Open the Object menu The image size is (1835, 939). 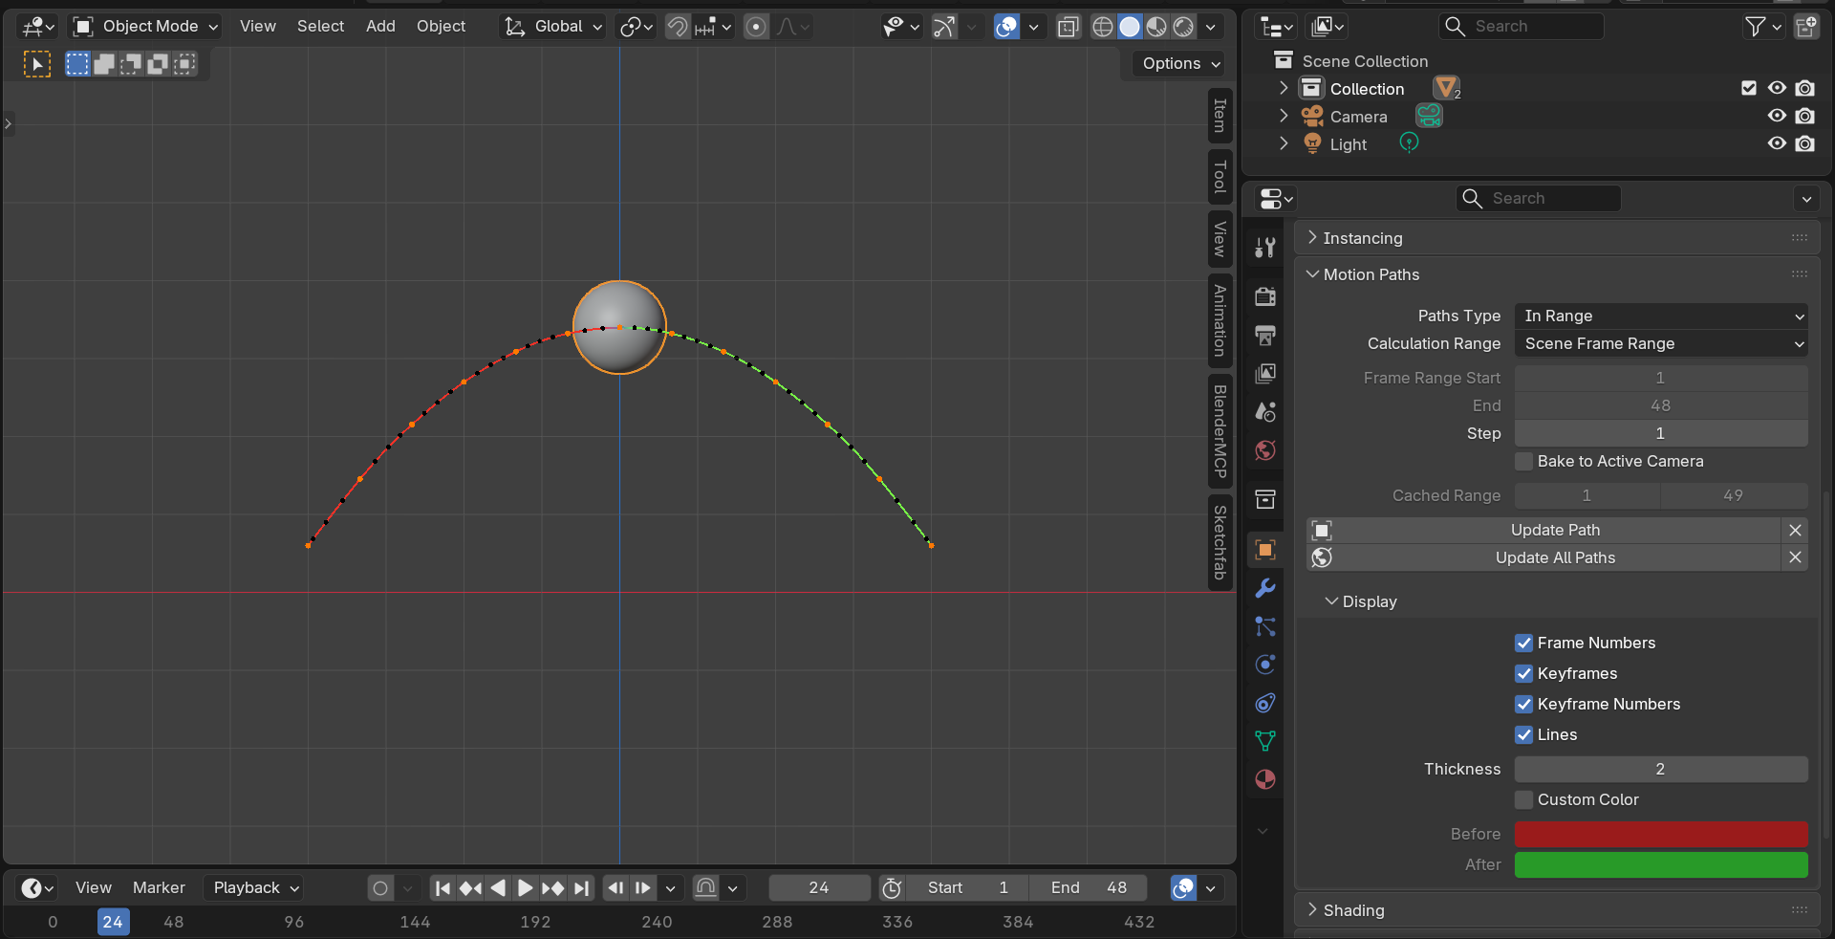pyautogui.click(x=441, y=27)
